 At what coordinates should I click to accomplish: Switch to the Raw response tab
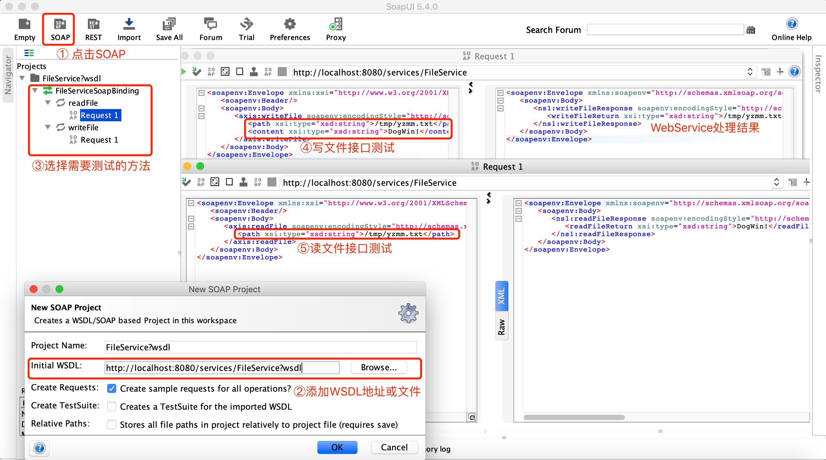[x=501, y=326]
